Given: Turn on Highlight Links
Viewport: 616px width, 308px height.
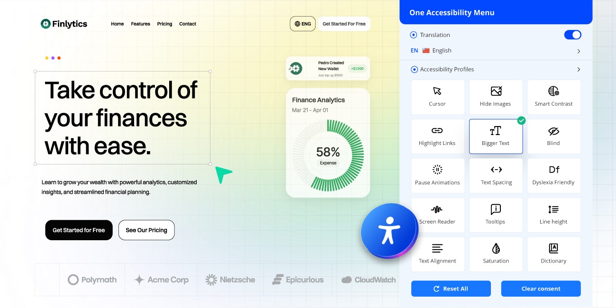Looking at the screenshot, I should tap(437, 136).
